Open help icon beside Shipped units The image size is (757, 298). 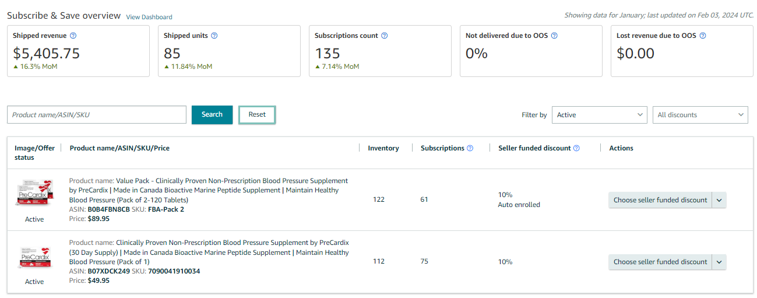(x=214, y=36)
